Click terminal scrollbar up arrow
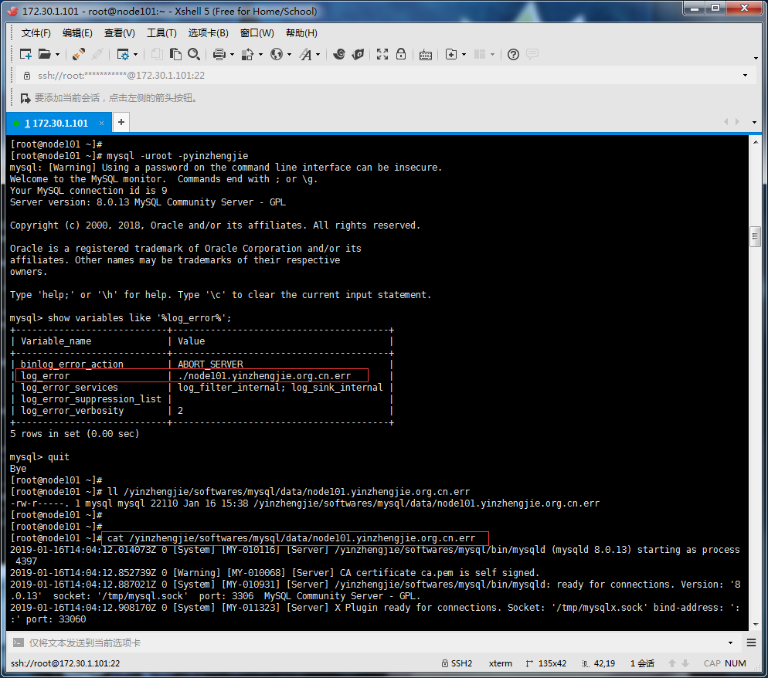This screenshot has width=768, height=678. click(x=755, y=142)
